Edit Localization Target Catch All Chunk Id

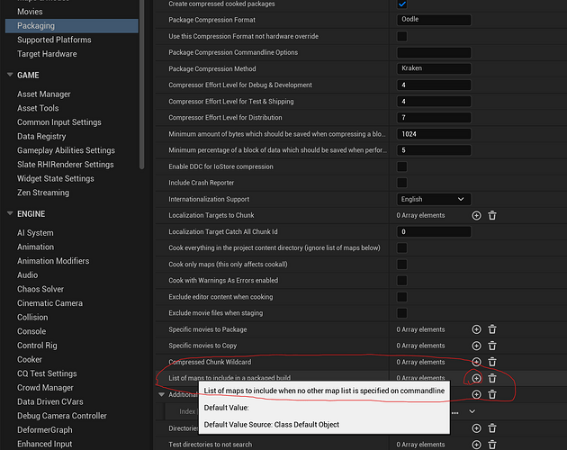[434, 231]
